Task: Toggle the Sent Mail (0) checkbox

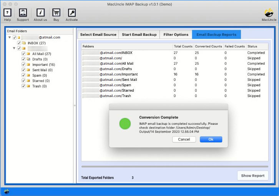Action: 23,70
